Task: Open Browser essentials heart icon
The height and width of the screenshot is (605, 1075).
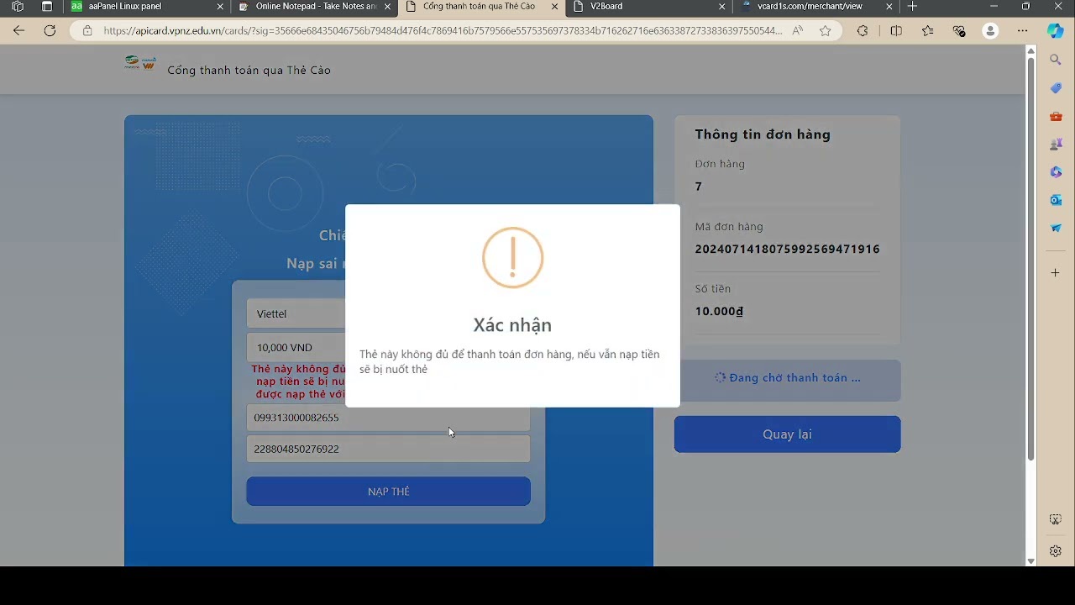Action: pos(959,31)
